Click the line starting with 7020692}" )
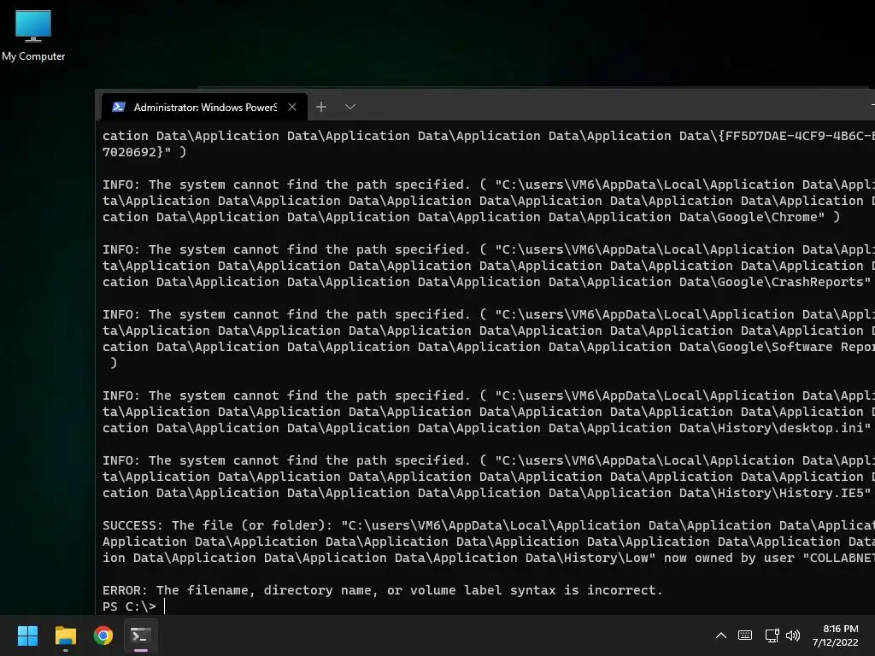This screenshot has height=656, width=875. click(x=144, y=152)
